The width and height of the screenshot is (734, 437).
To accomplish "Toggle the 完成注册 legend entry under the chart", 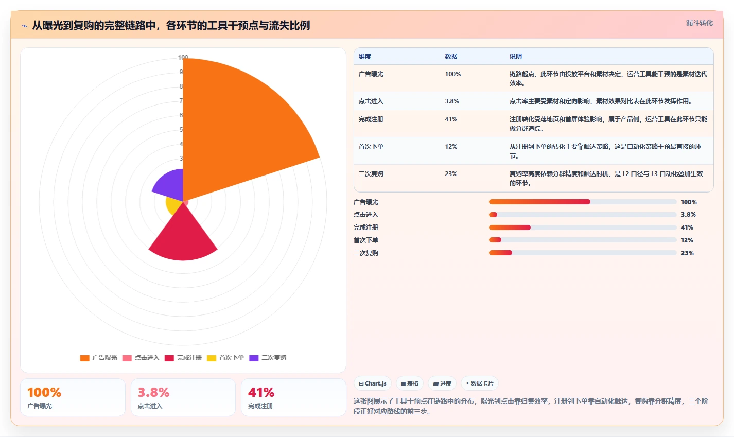I will pyautogui.click(x=183, y=358).
